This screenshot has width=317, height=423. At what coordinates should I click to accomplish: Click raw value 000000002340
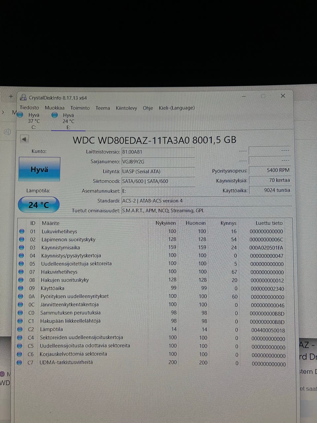coord(267,289)
